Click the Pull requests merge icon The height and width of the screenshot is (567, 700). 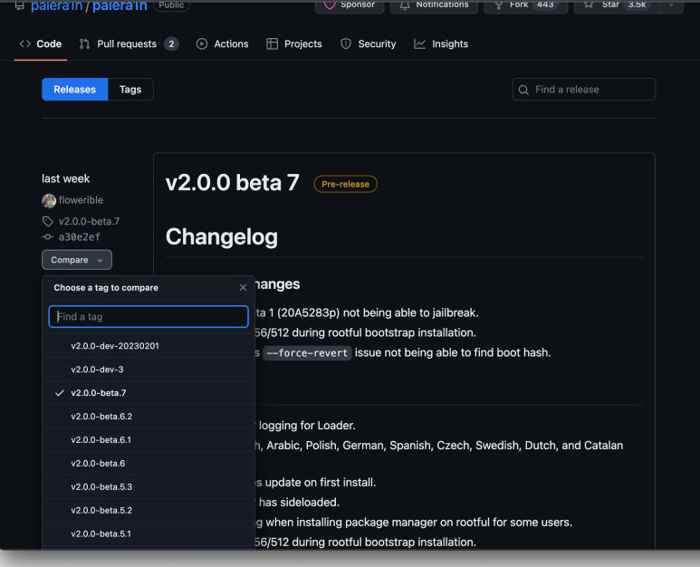(x=84, y=43)
